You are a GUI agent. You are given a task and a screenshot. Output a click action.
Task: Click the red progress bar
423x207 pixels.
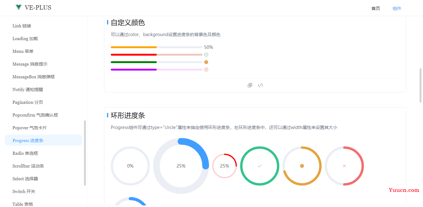(156, 55)
